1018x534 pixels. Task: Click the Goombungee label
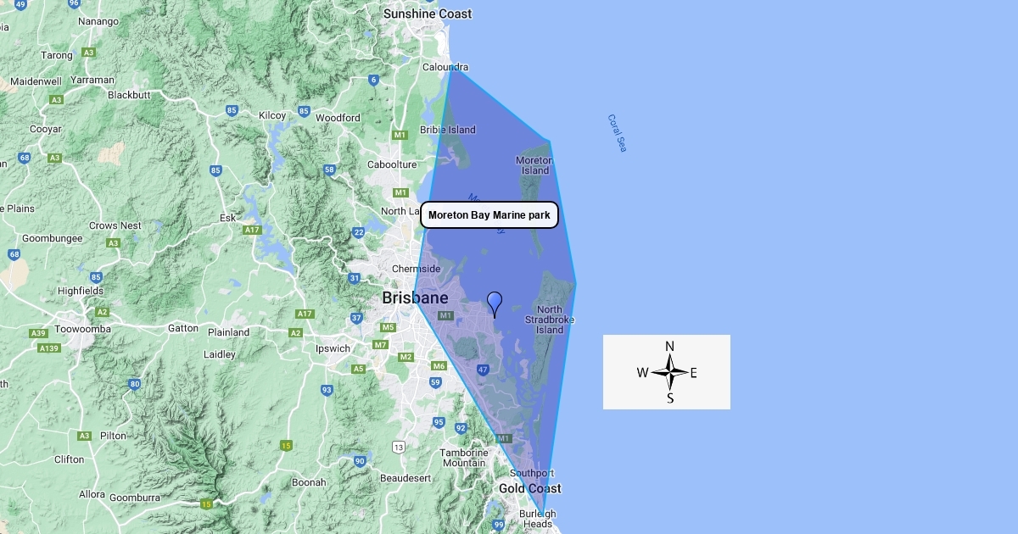[x=53, y=238]
